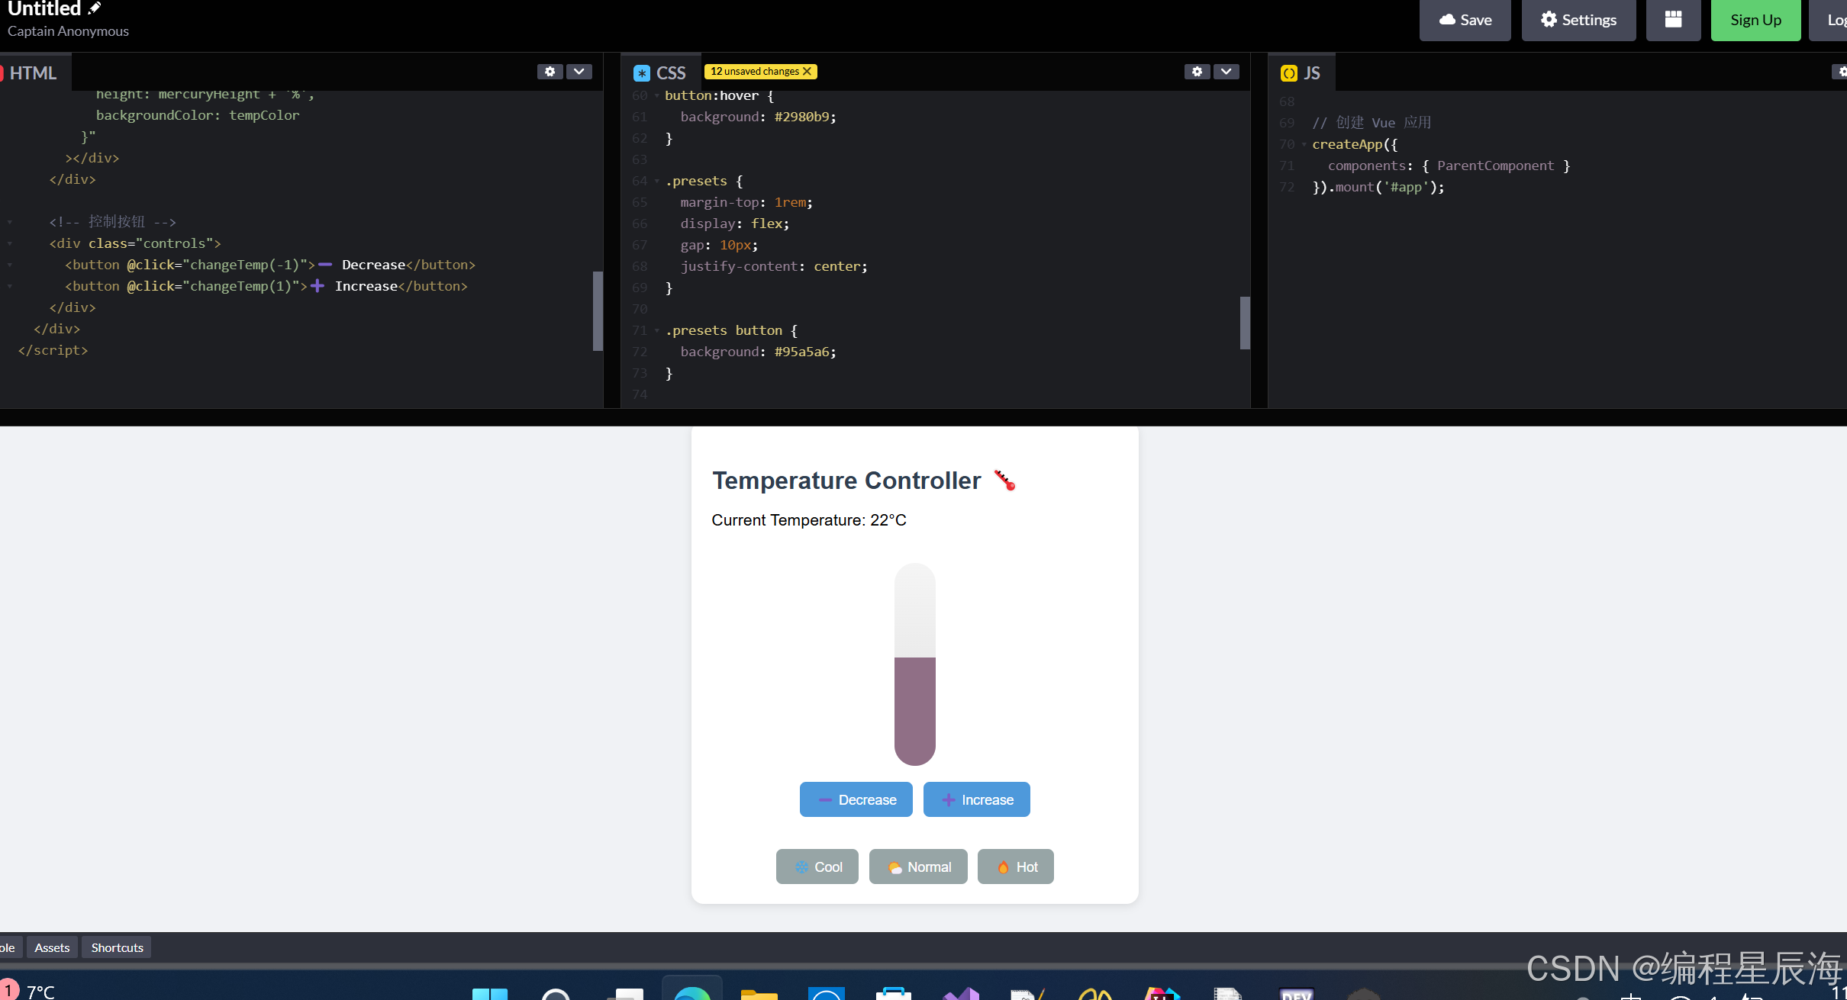
Task: Click the green Sign Up button
Action: coord(1755,20)
